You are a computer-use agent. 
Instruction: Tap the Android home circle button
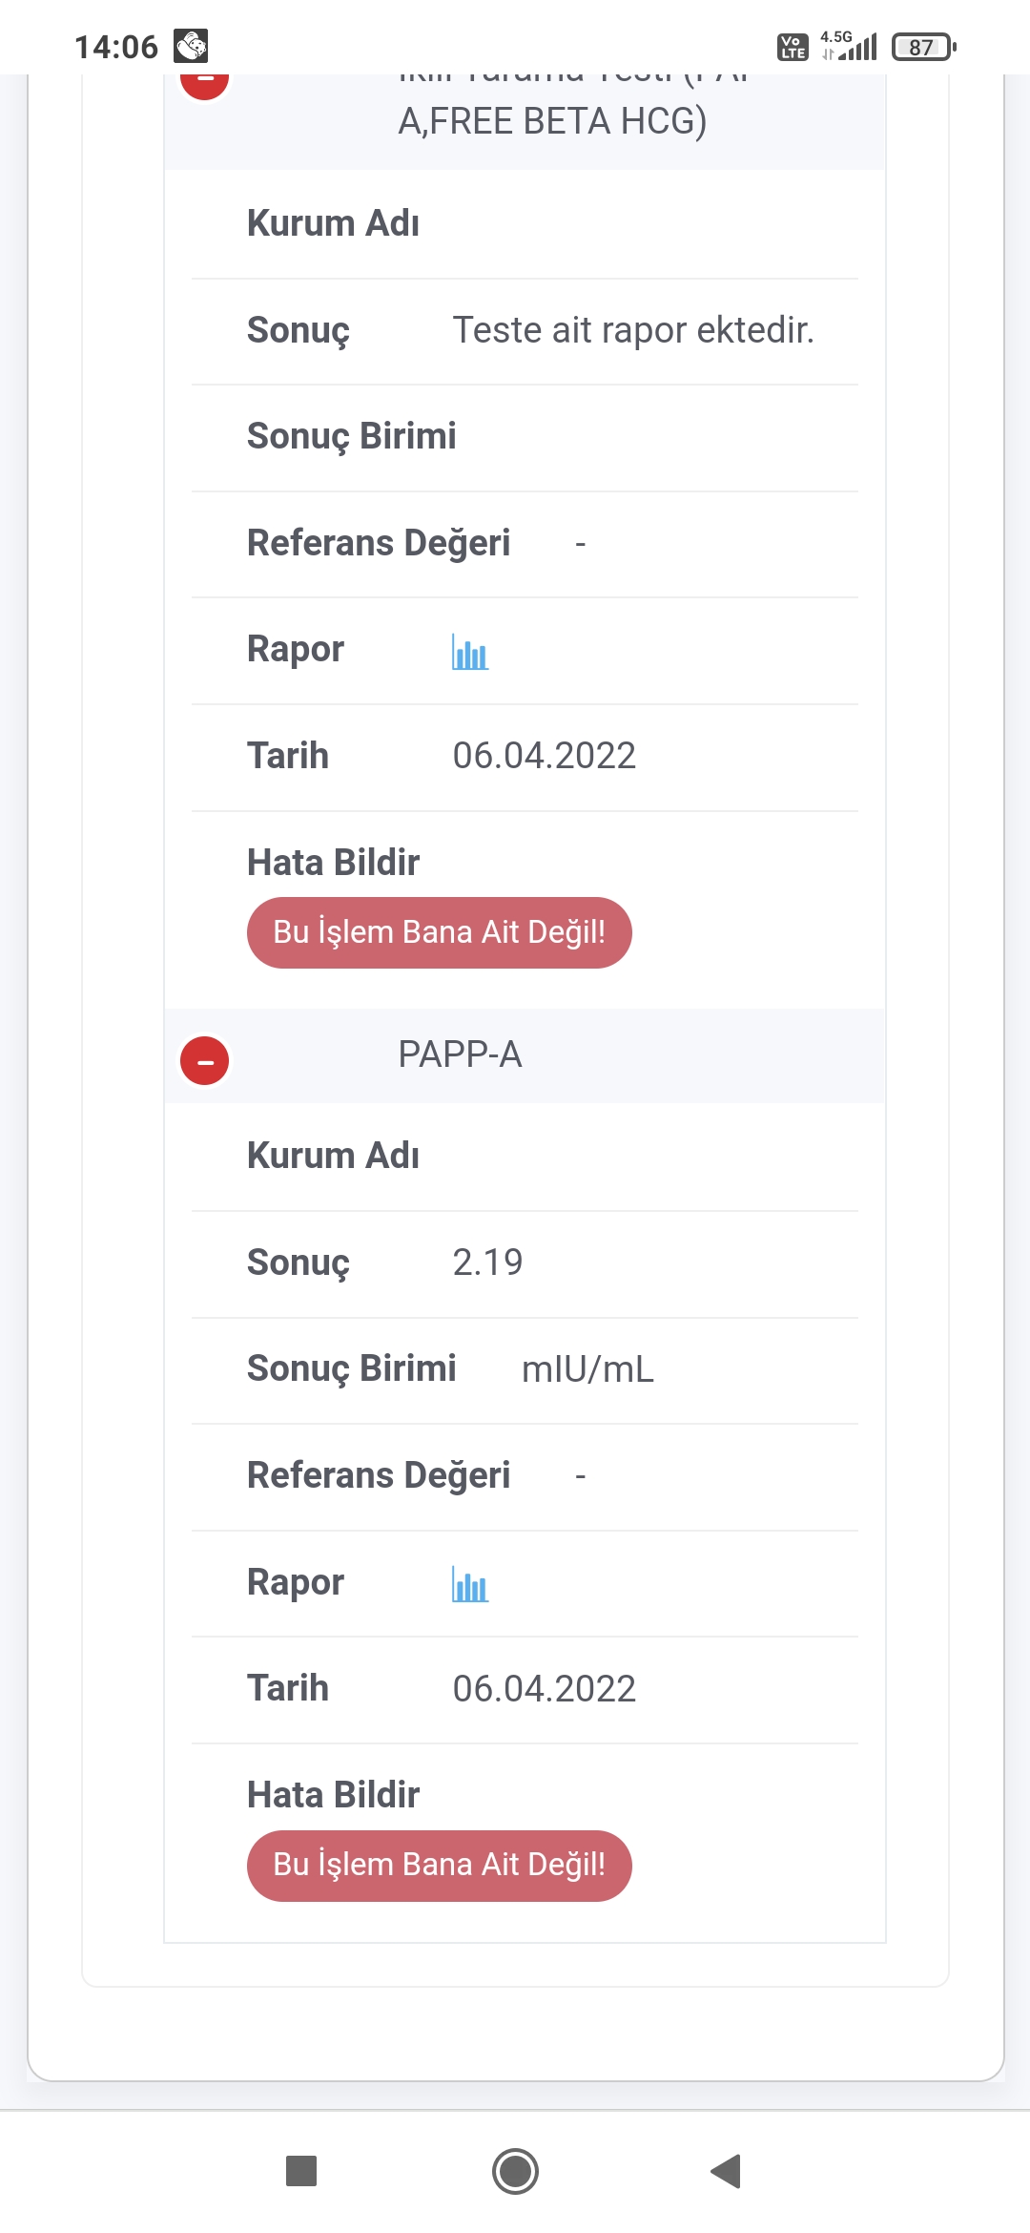(515, 2171)
